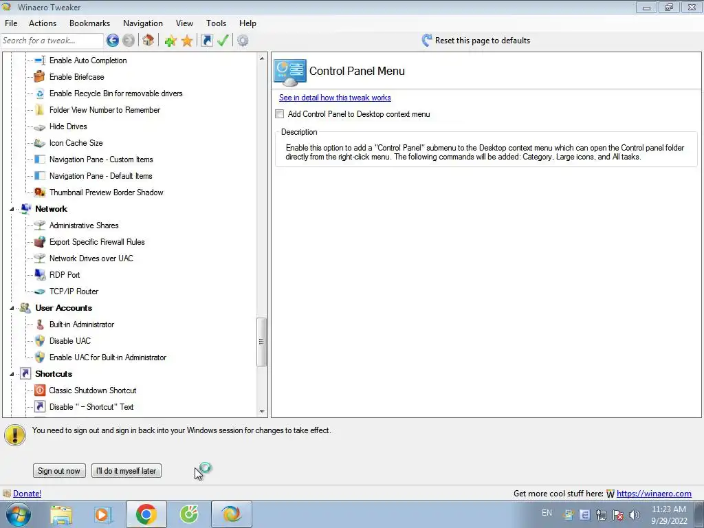
Task: Click the taskbar clock showing 11:23 AM
Action: pyautogui.click(x=669, y=515)
